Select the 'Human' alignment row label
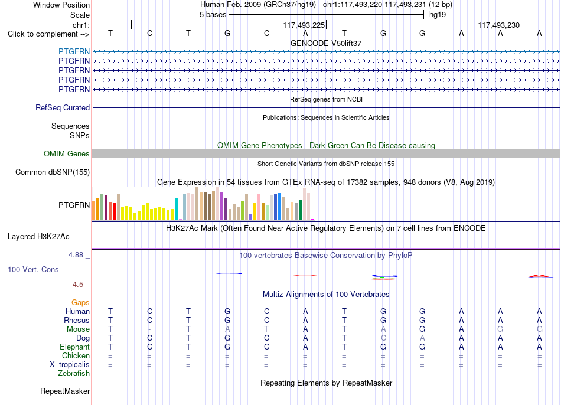The image size is (561, 405). coord(77,311)
